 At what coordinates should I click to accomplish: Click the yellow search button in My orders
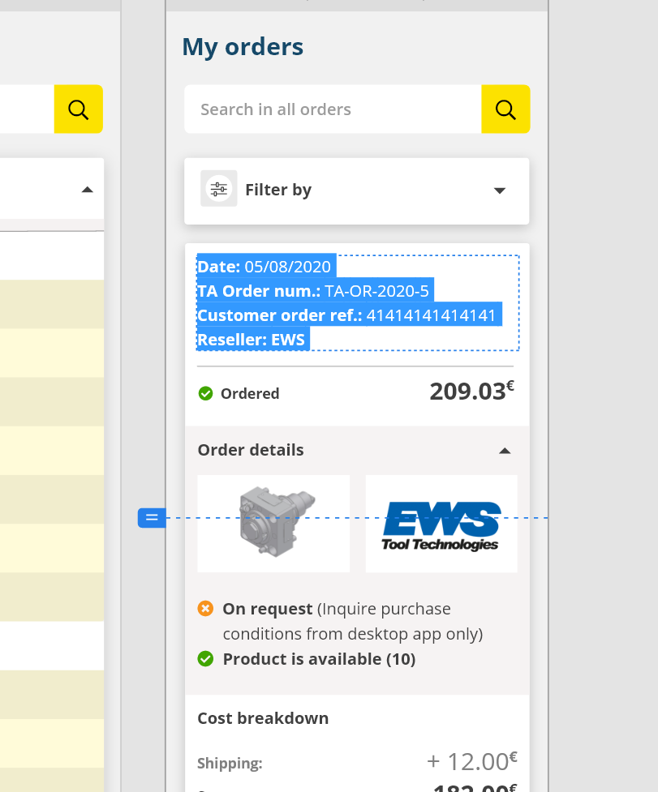505,109
